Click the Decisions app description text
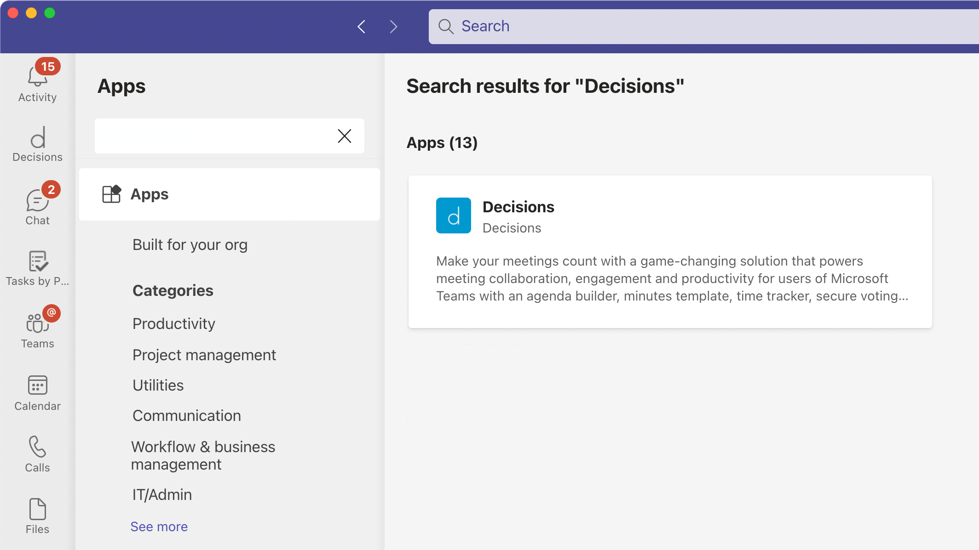Image resolution: width=979 pixels, height=550 pixels. click(672, 278)
